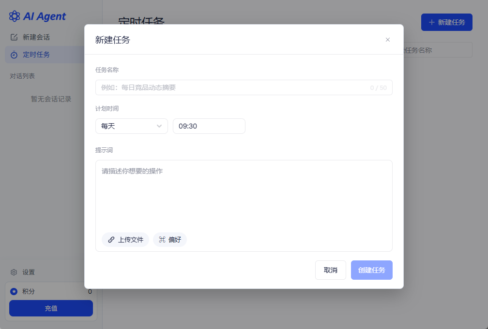
Task: Select 定时任务 in the sidebar
Action: (x=45, y=55)
